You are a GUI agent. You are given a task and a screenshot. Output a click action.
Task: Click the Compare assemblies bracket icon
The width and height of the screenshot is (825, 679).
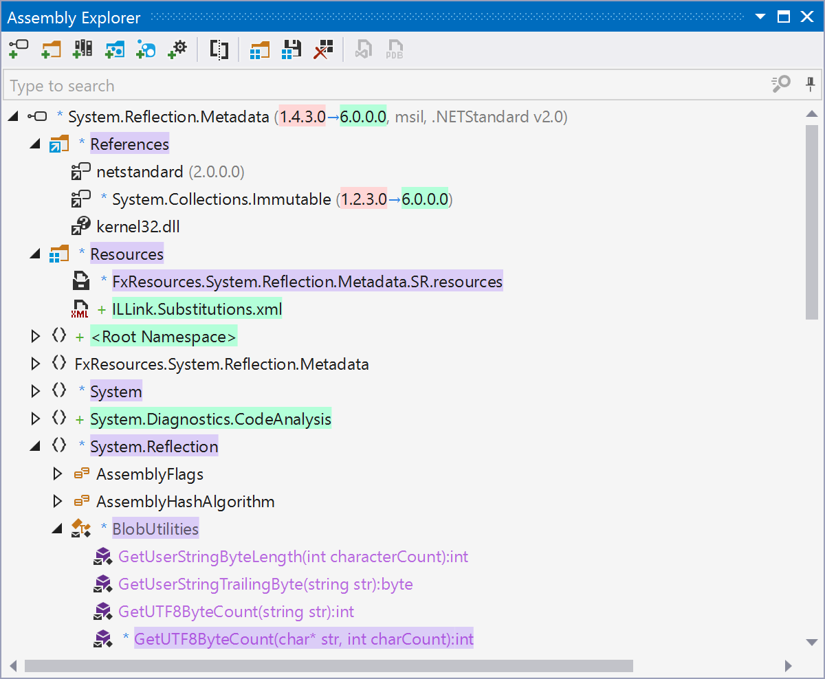pyautogui.click(x=219, y=49)
